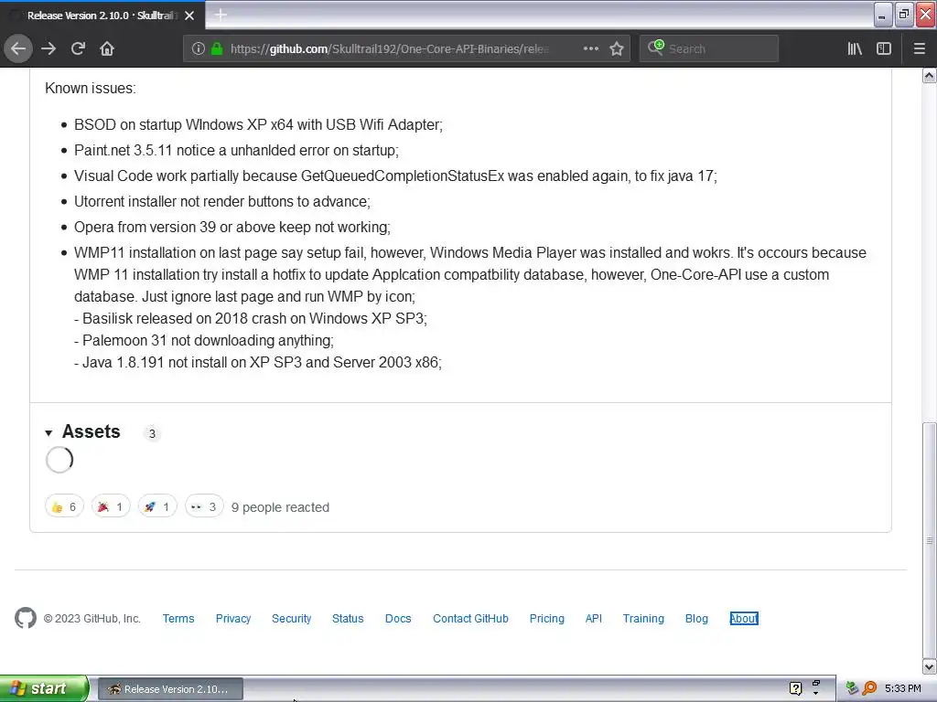Screen dimensions: 937x702
Task: Click the Assets count badge 3
Action: 153,433
